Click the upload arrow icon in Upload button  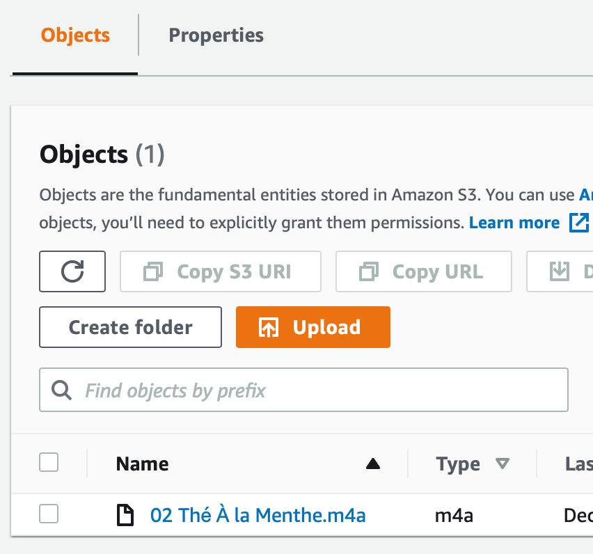[269, 327]
